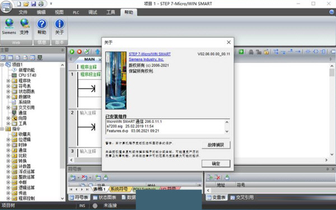Select CPU ST40 in project tree
Image resolution: width=336 pixels, height=210 pixels.
pyautogui.click(x=27, y=75)
